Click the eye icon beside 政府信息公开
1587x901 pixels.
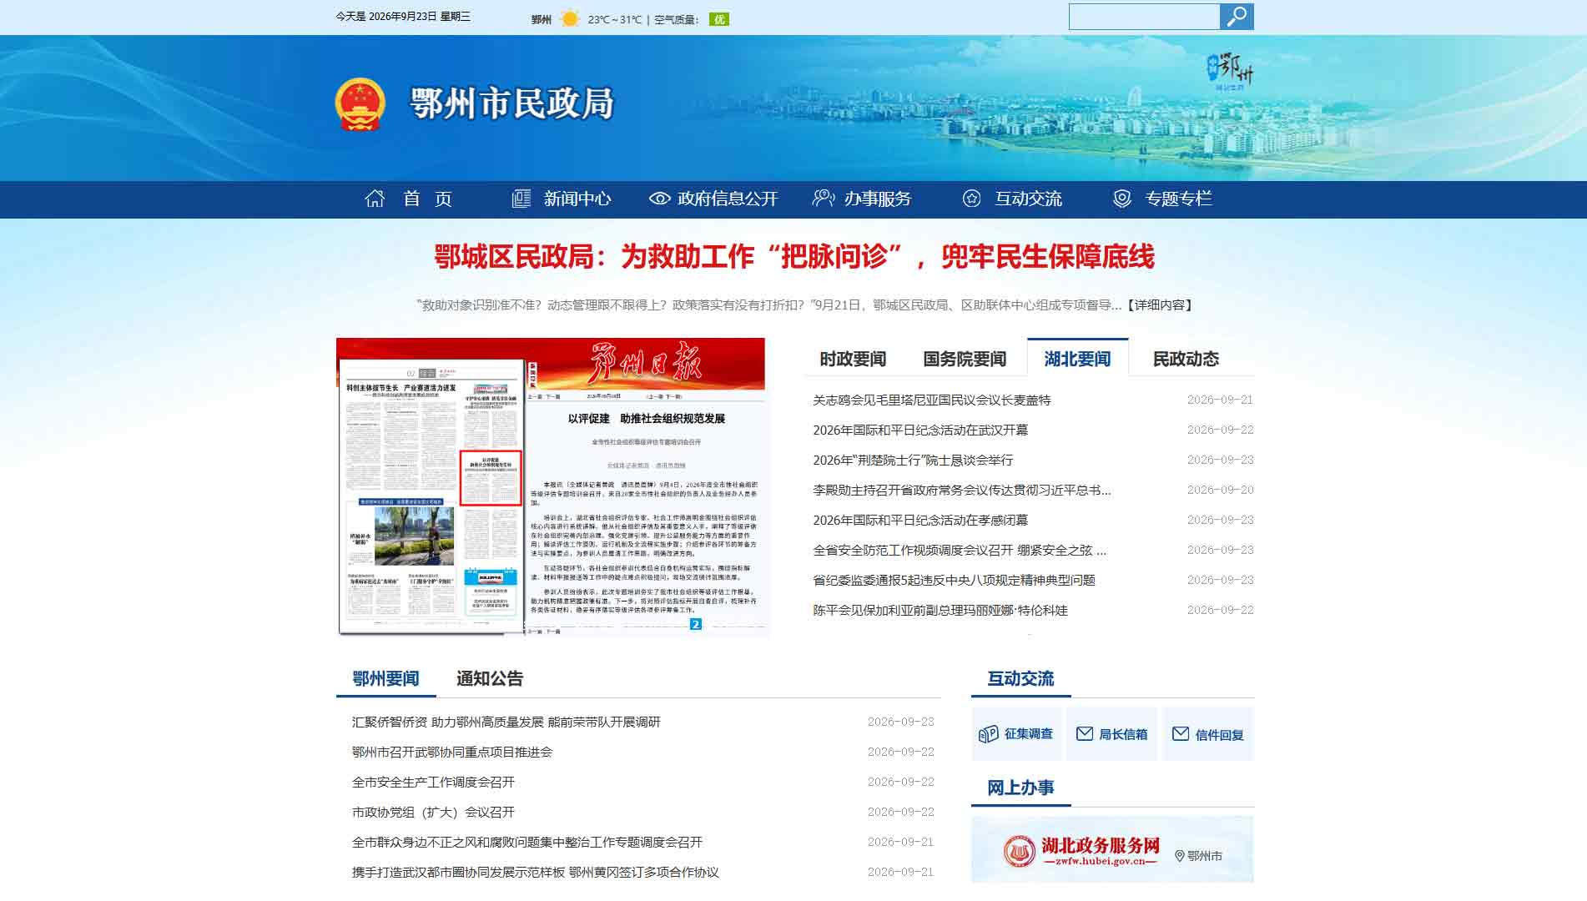click(x=660, y=199)
